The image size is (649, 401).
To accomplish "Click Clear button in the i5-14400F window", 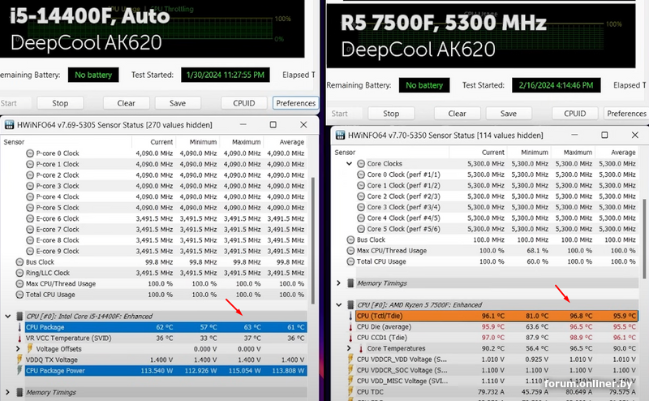I will pyautogui.click(x=126, y=103).
